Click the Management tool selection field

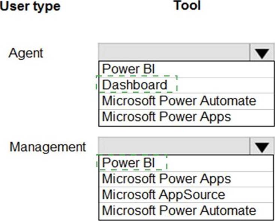click(x=174, y=146)
